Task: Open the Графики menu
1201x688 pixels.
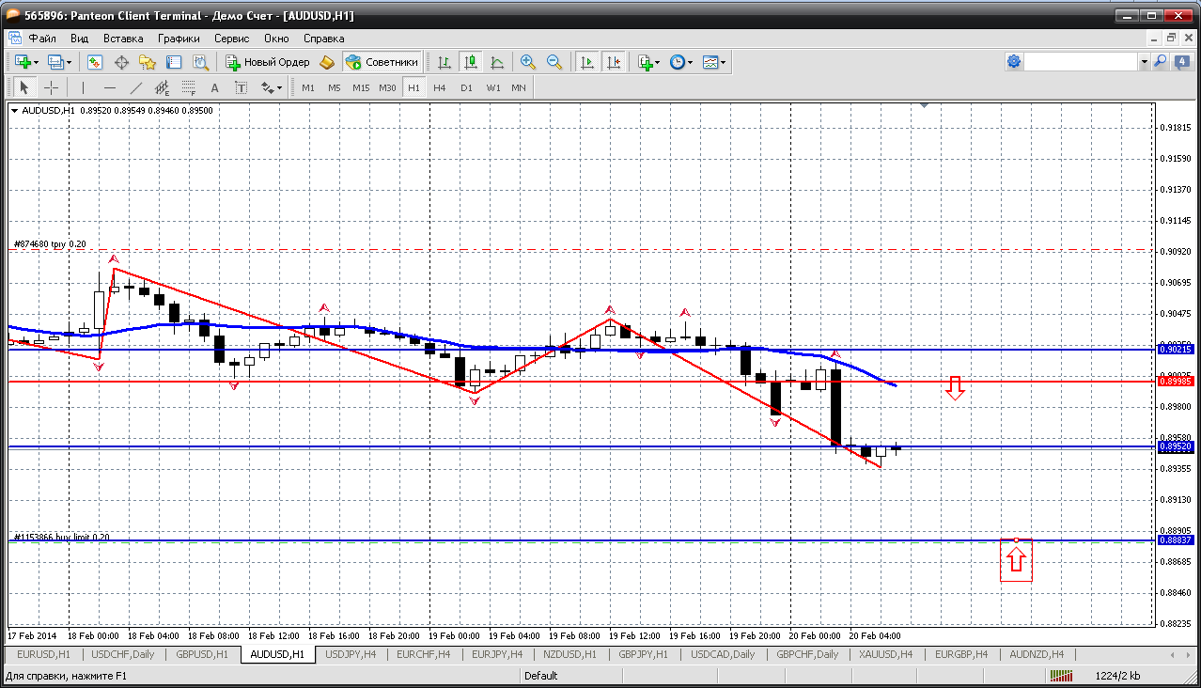Action: point(179,39)
